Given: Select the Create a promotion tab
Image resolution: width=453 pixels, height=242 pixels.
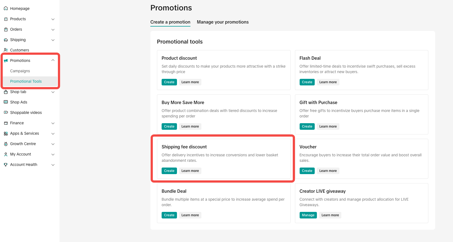Looking at the screenshot, I should click(x=170, y=22).
